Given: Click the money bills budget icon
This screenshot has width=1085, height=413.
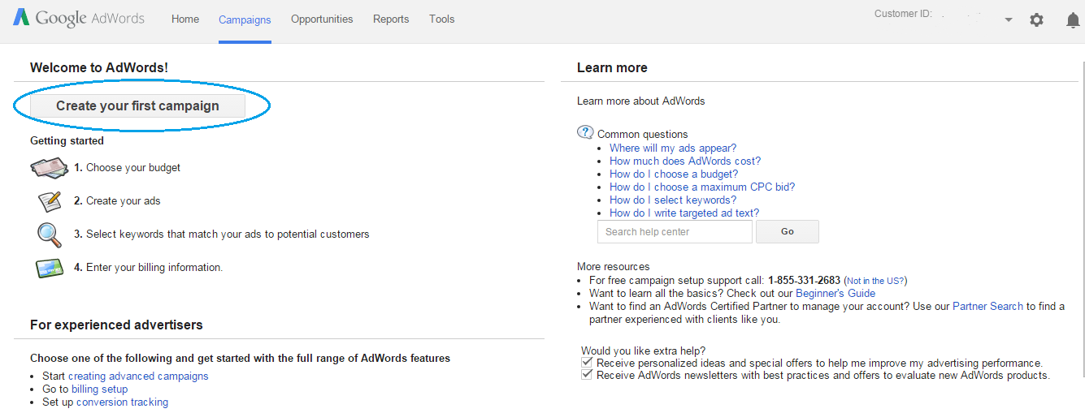Looking at the screenshot, I should point(49,168).
